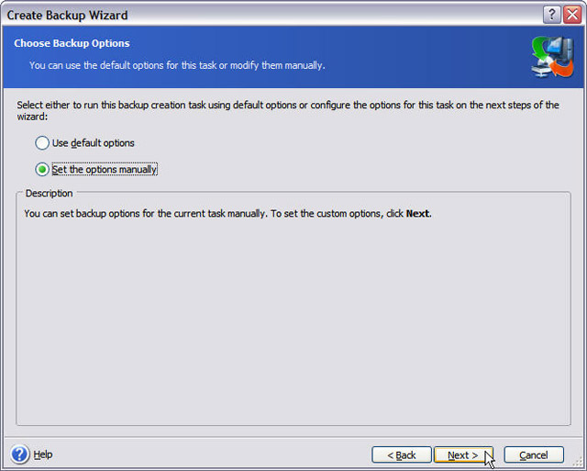587x471 pixels.
Task: Cancel the backup wizard
Action: coord(534,454)
